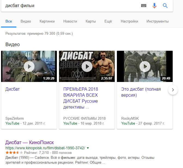Click the 'SpeZinform' channel name
Viewport: 183px width, 168px height.
click(14, 119)
